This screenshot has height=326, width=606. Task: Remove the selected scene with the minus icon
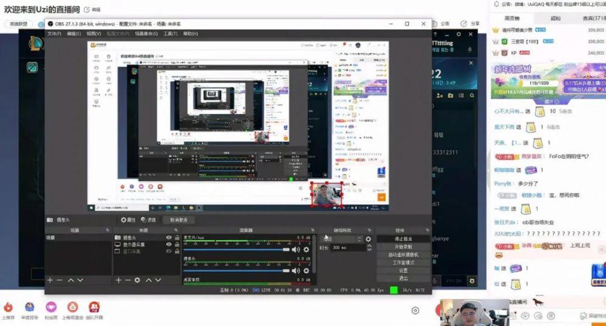click(59, 280)
